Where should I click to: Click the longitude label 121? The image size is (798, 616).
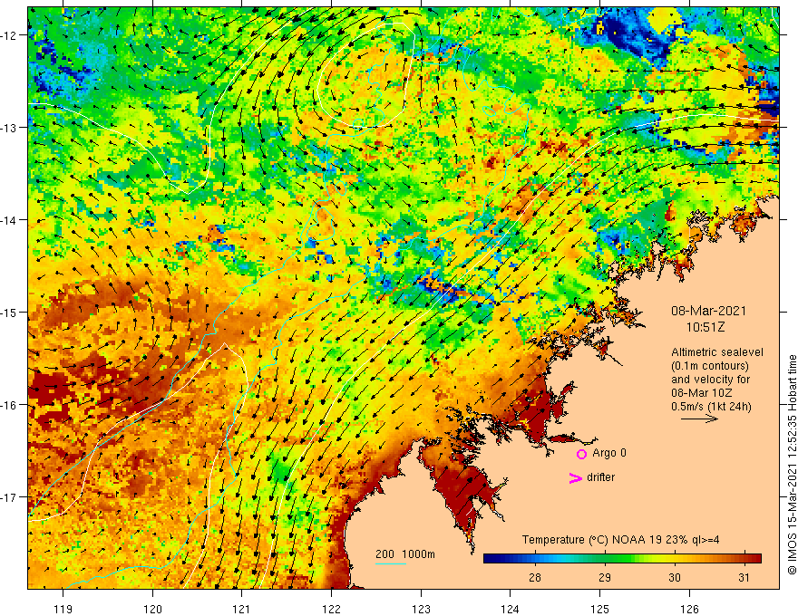242,609
